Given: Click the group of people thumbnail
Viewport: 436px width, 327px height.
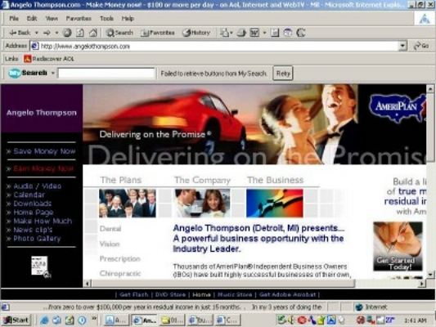Looking at the screenshot, I should click(128, 203).
